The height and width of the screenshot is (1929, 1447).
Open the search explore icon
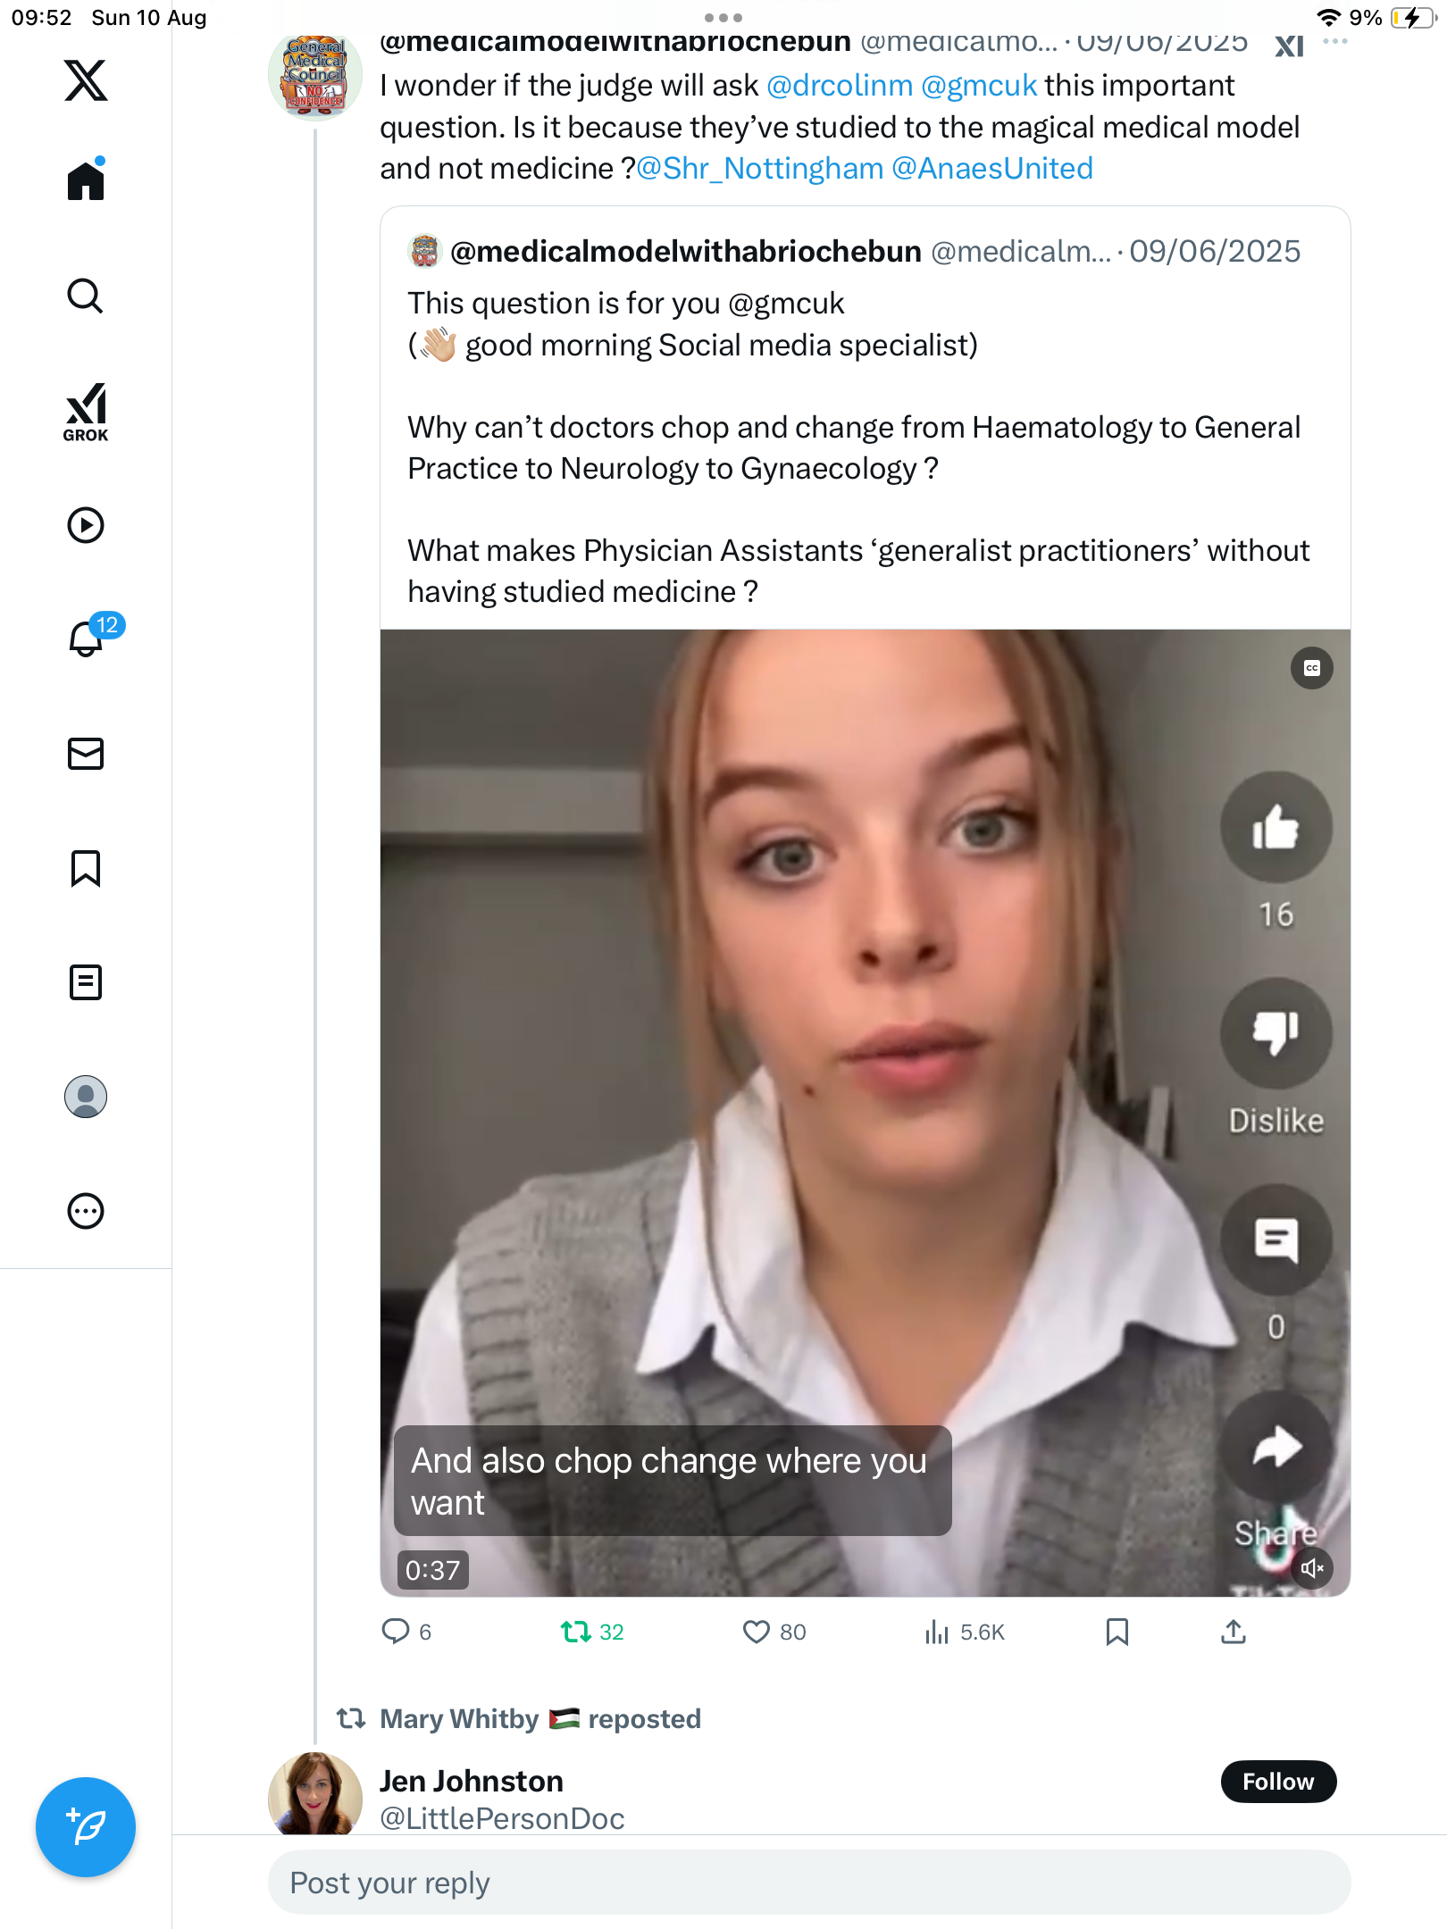tap(86, 296)
